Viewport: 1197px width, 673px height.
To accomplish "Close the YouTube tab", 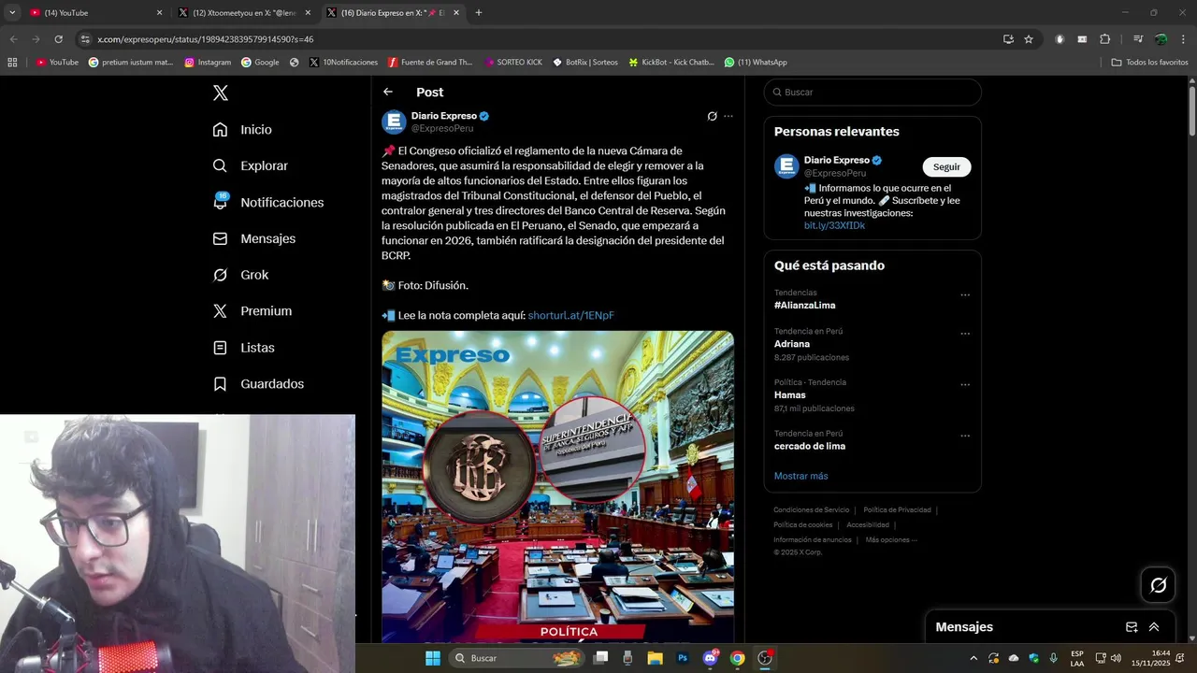I will coord(159,13).
